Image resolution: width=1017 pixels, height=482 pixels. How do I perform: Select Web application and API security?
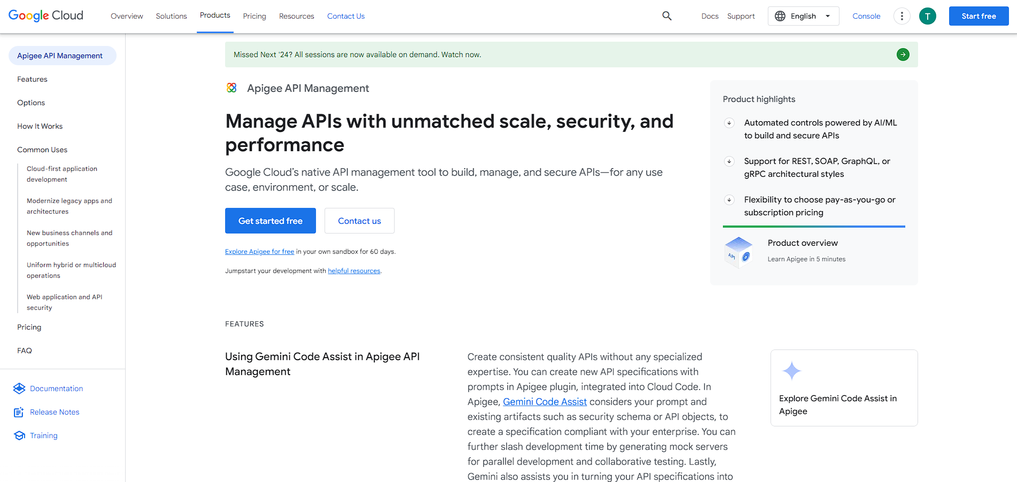[64, 302]
